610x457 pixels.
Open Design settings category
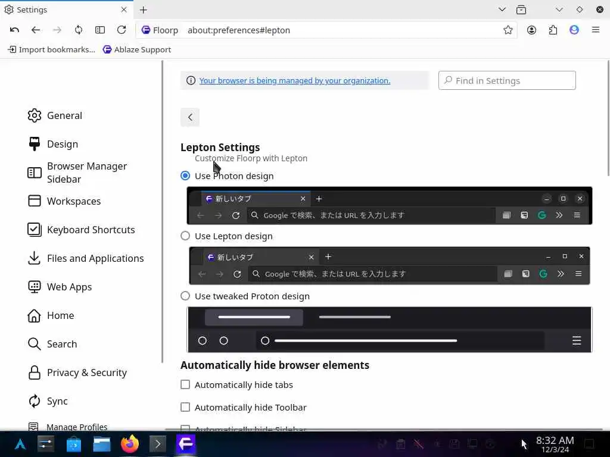coord(53,144)
